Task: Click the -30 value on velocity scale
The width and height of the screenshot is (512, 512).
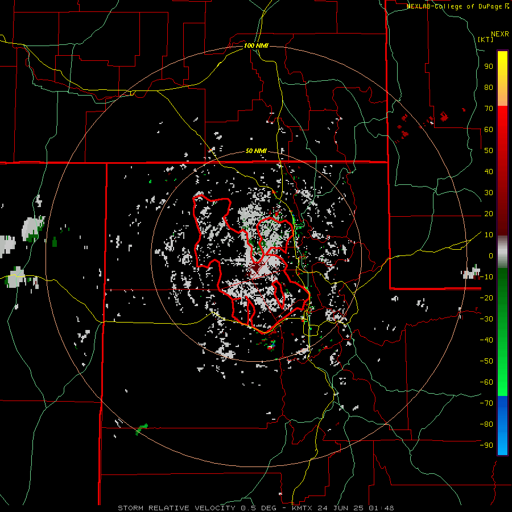Action: 486,319
